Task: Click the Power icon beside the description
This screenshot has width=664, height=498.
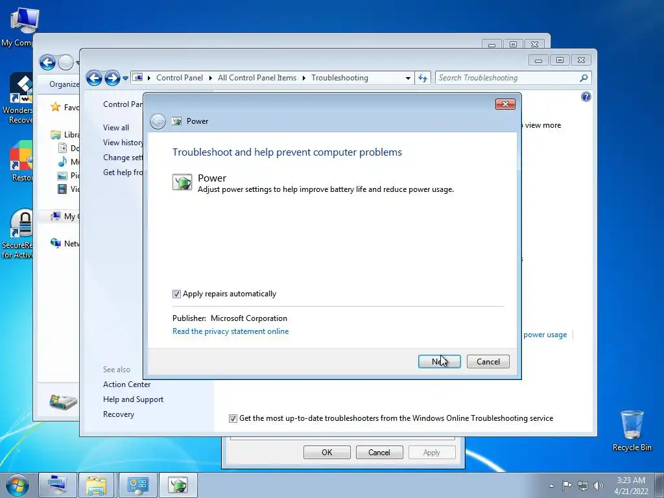Action: 182,182
